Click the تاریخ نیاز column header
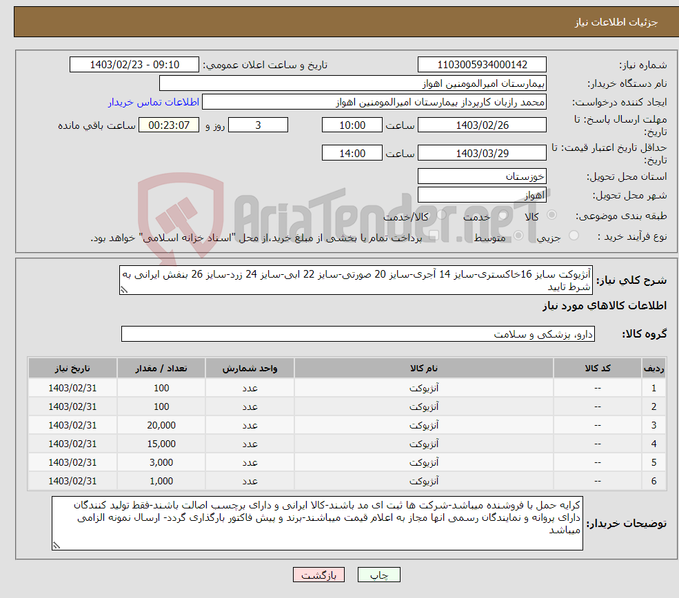 (72, 368)
